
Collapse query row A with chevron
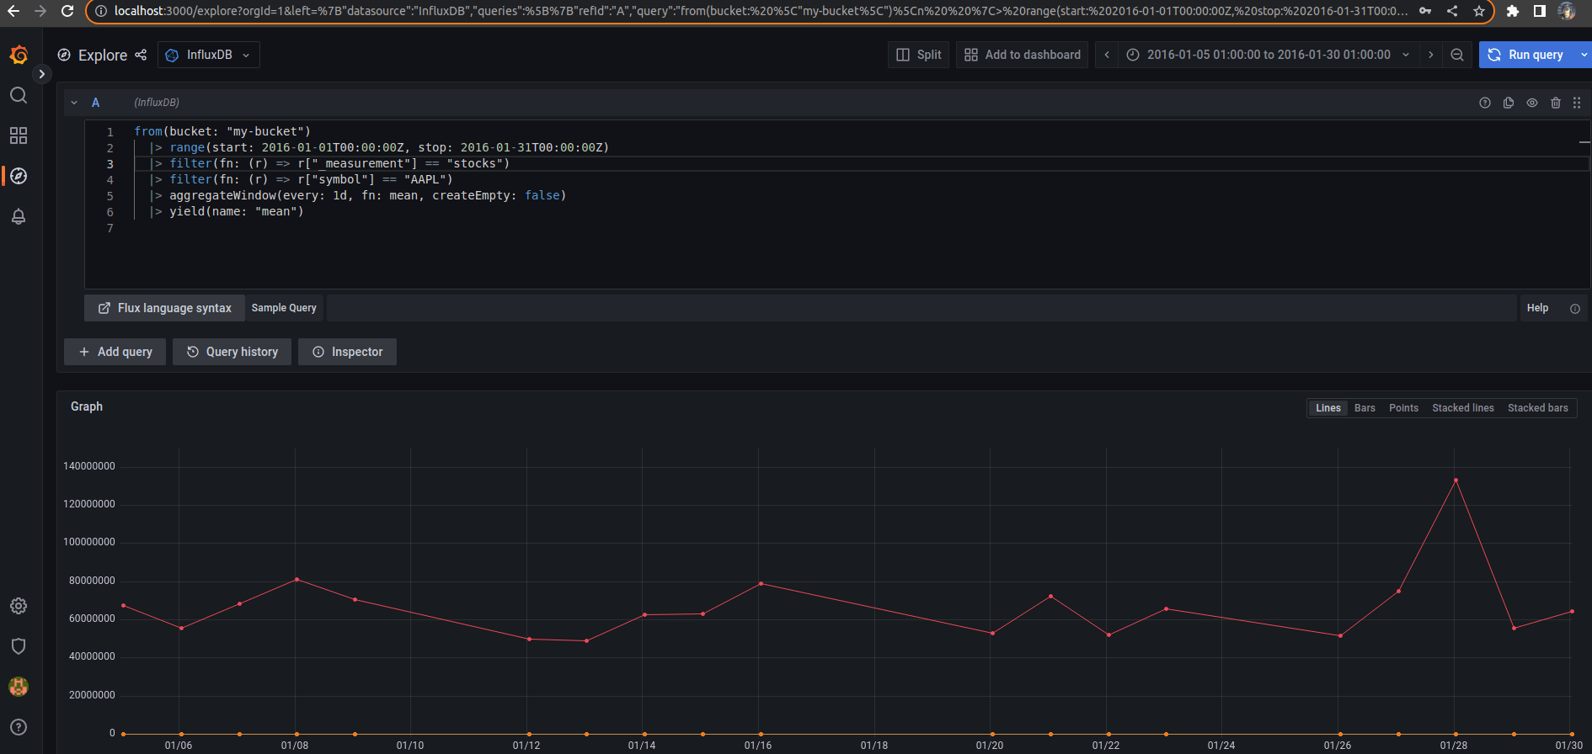74,103
